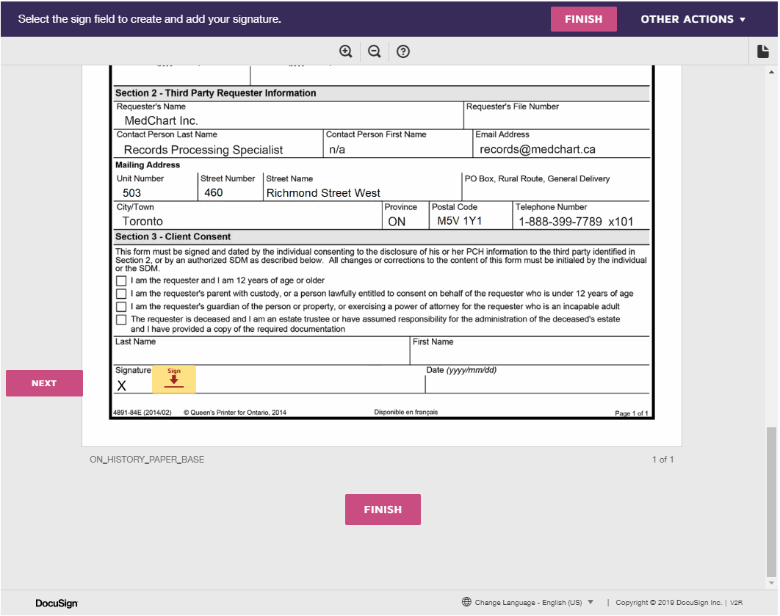The image size is (780, 616).
Task: Click the '1 of 1' page indicator
Action: click(x=662, y=460)
